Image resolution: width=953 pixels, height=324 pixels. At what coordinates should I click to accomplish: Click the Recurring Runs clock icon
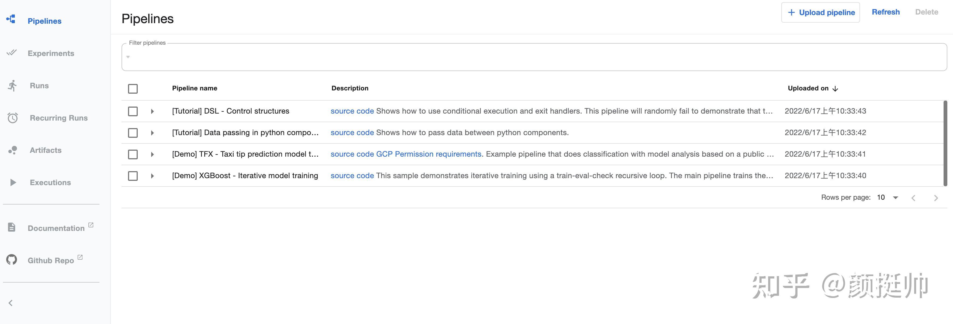pos(13,118)
